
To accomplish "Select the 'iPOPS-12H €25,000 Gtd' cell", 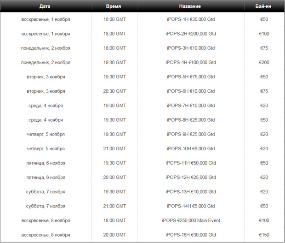I will [191, 178].
